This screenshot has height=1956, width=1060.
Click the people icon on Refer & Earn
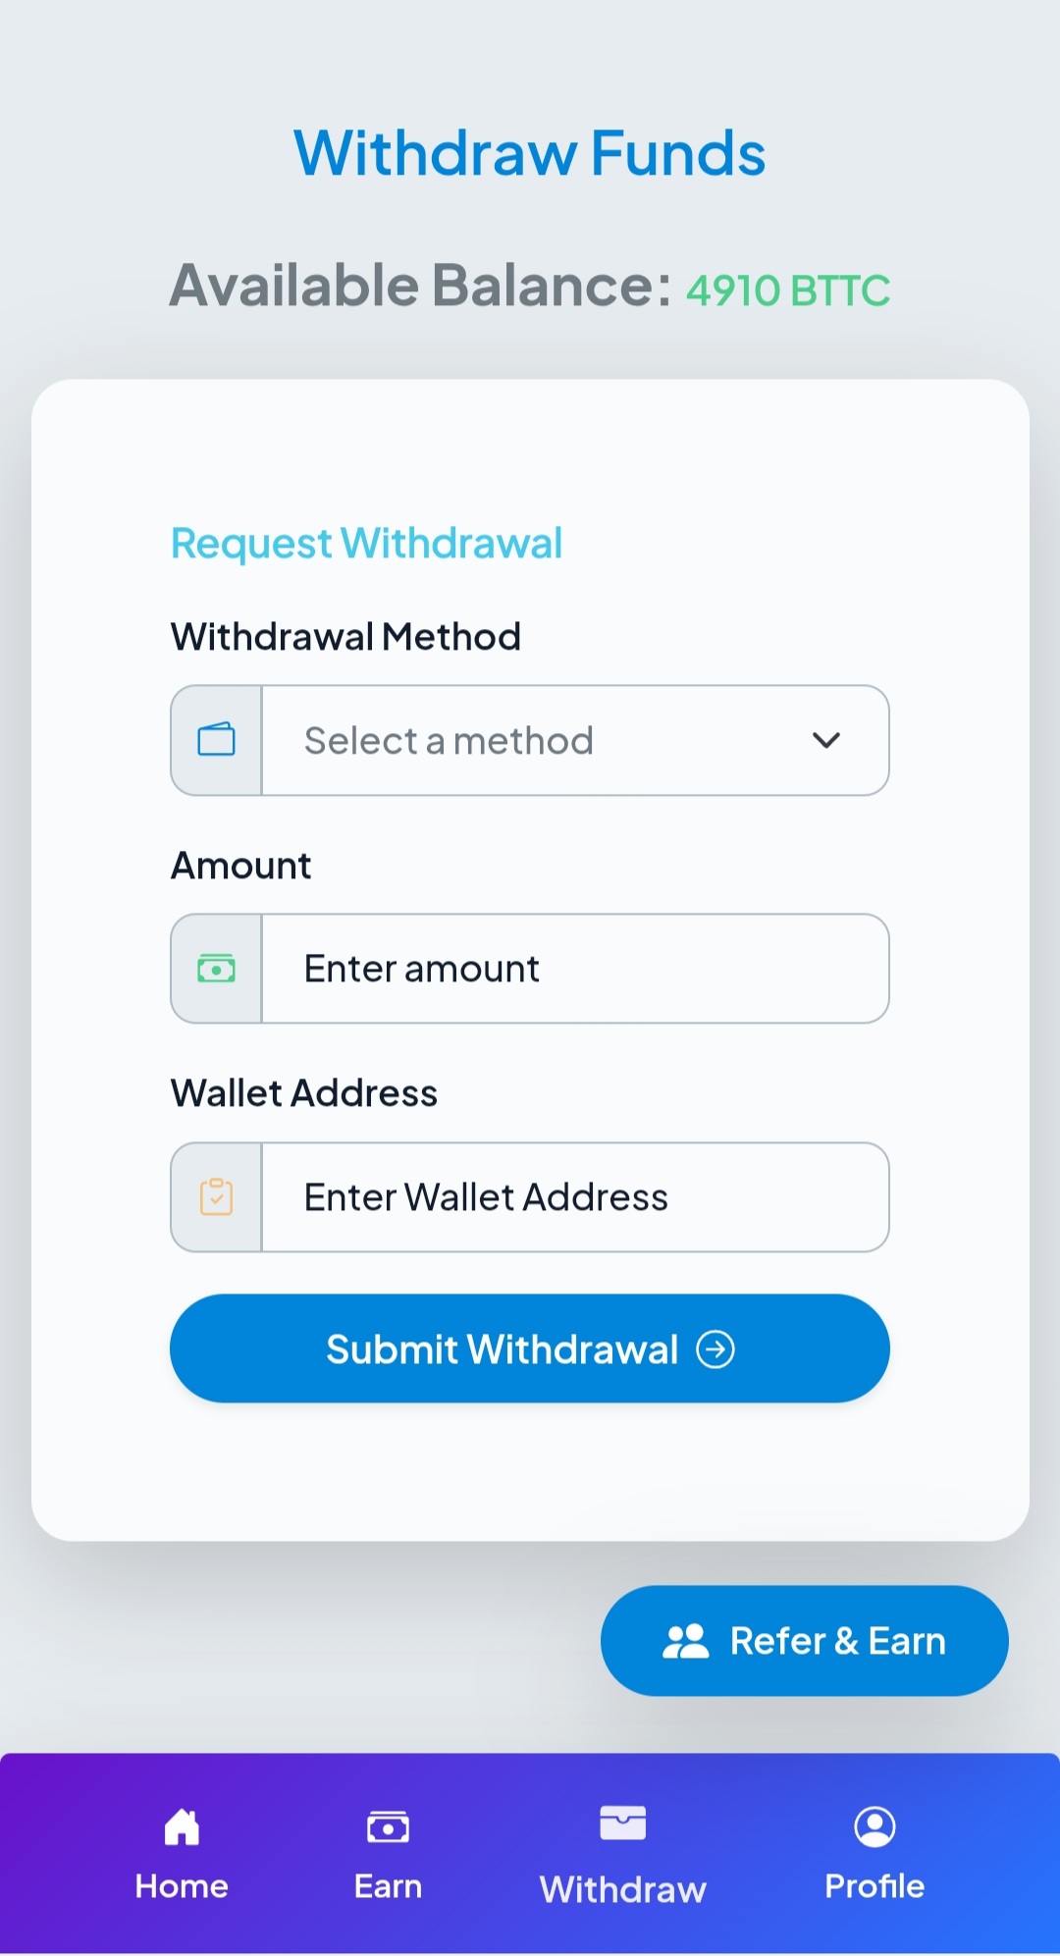click(x=685, y=1641)
